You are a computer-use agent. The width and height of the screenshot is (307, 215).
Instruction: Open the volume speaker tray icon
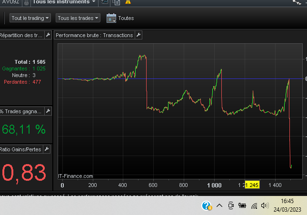pyautogui.click(x=265, y=205)
